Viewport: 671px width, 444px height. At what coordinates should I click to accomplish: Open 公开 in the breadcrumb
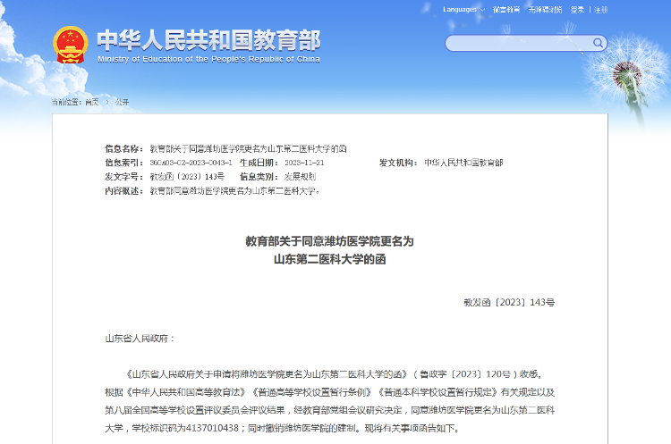pyautogui.click(x=122, y=102)
